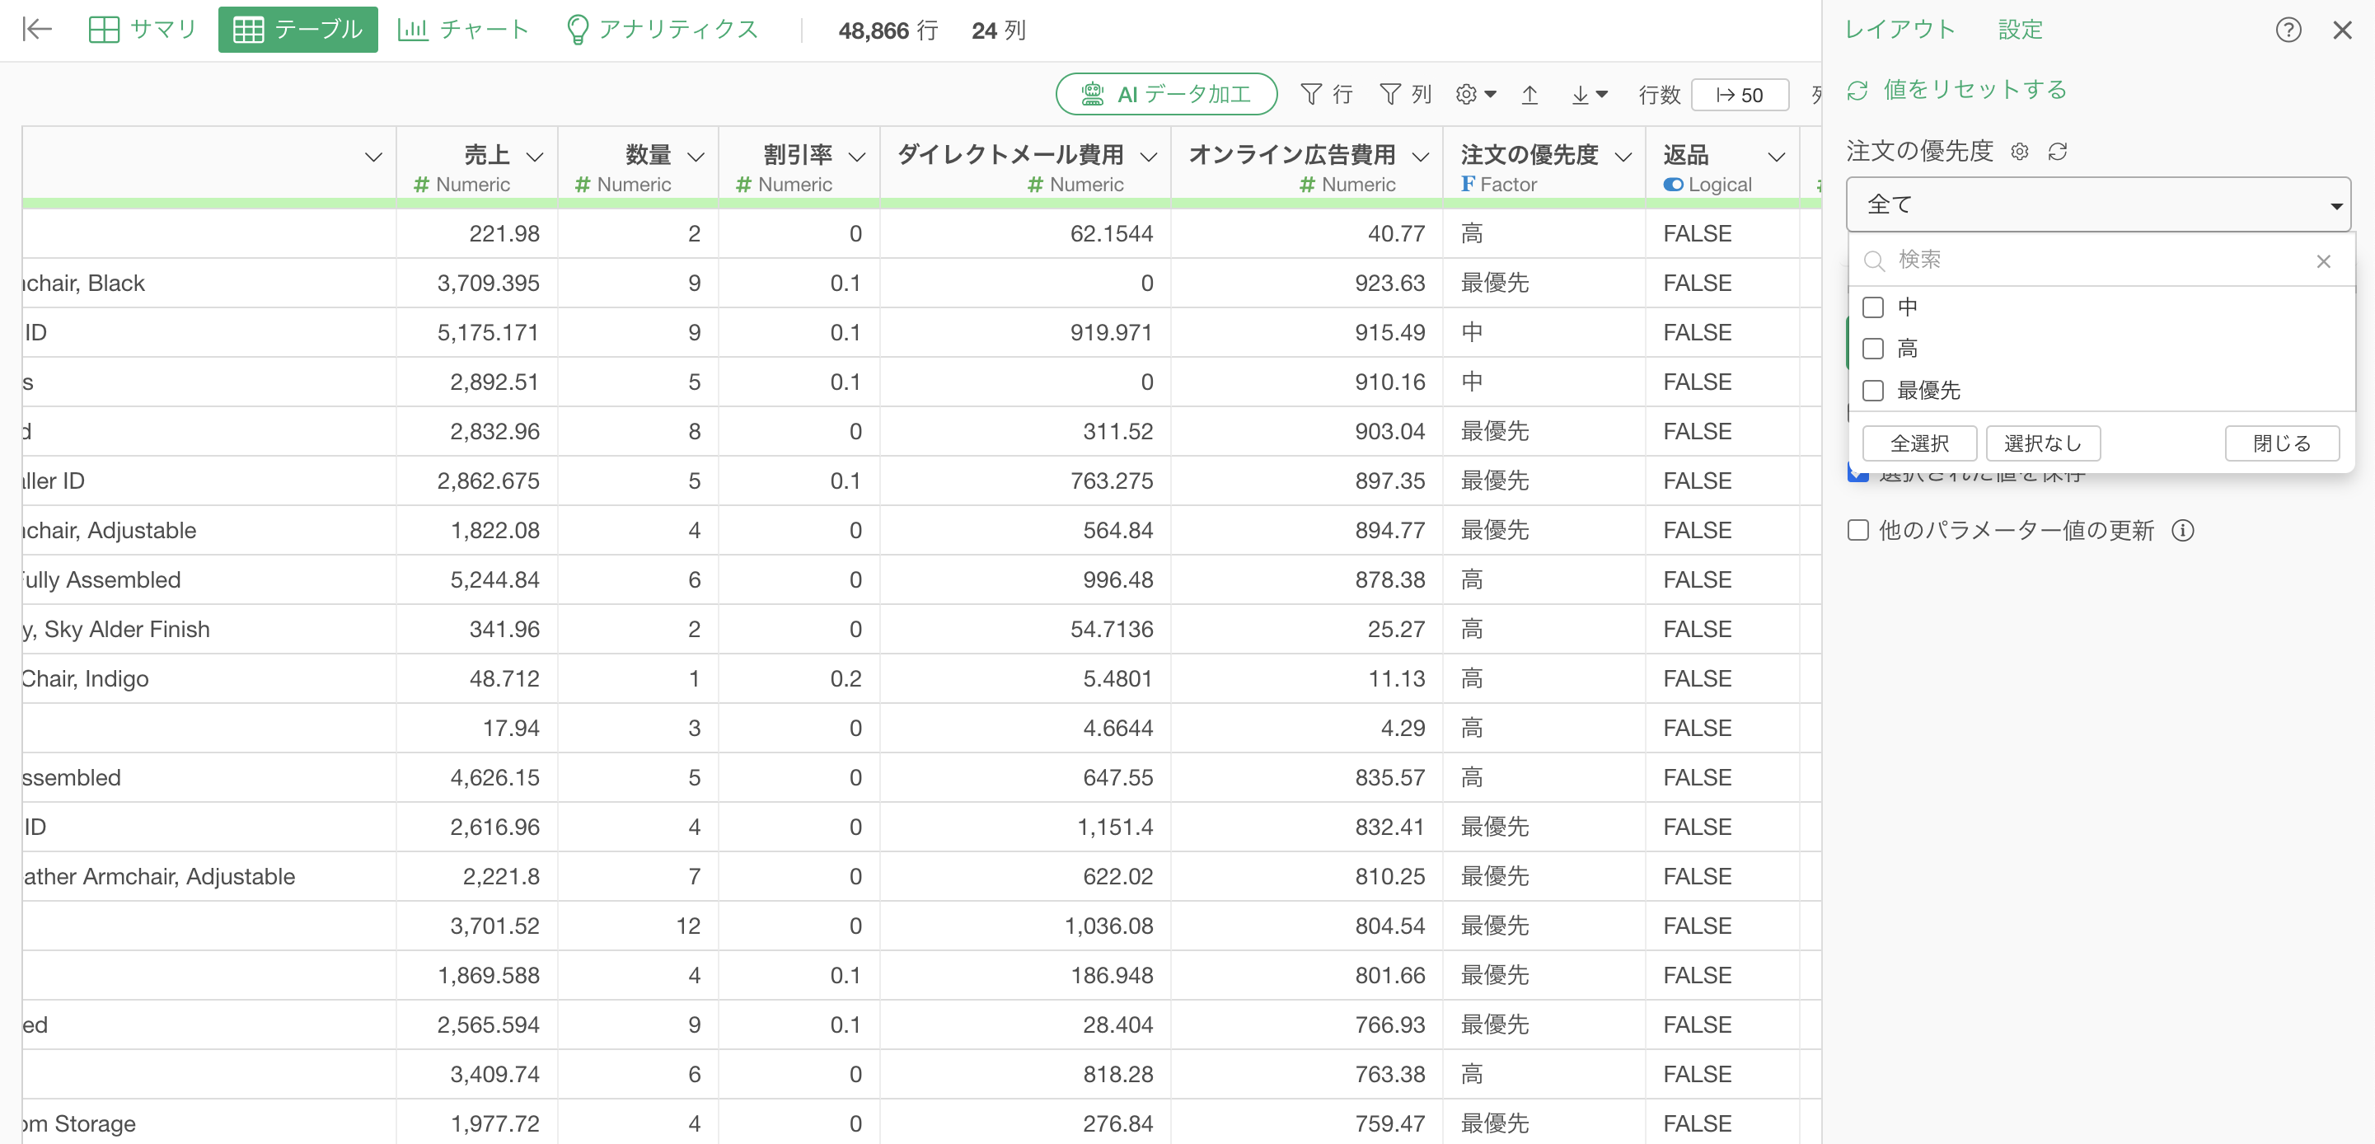
Task: Enable 他のパラメーター値の更新 checkbox
Action: 1857,530
